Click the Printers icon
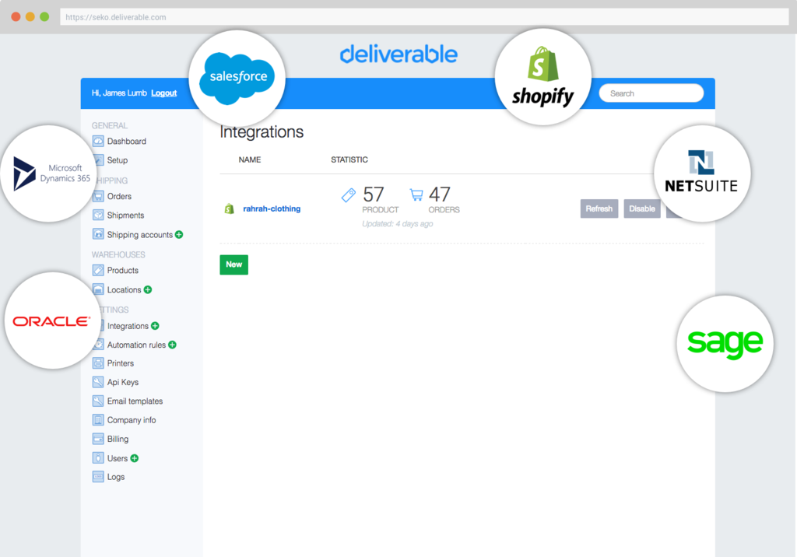 coord(98,363)
